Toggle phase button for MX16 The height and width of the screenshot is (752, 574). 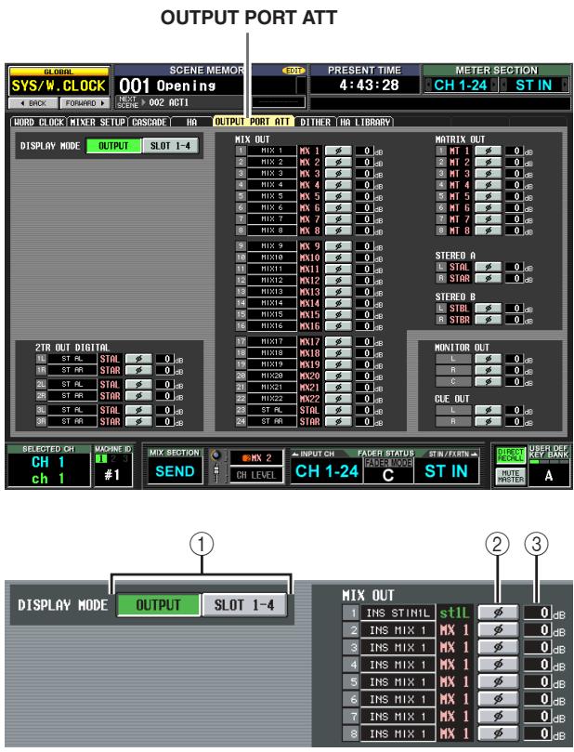tap(338, 326)
